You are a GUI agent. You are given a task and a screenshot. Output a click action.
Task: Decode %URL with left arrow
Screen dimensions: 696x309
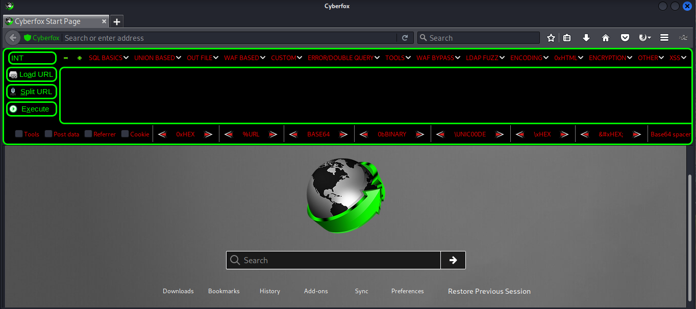pyautogui.click(x=228, y=134)
